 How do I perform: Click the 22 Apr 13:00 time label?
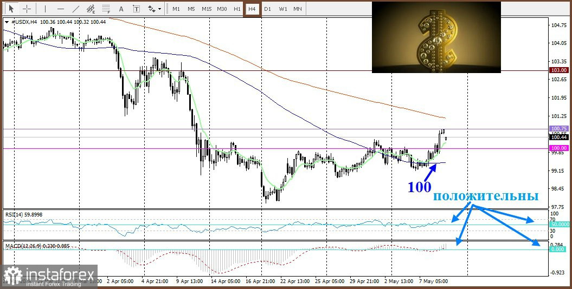295,281
